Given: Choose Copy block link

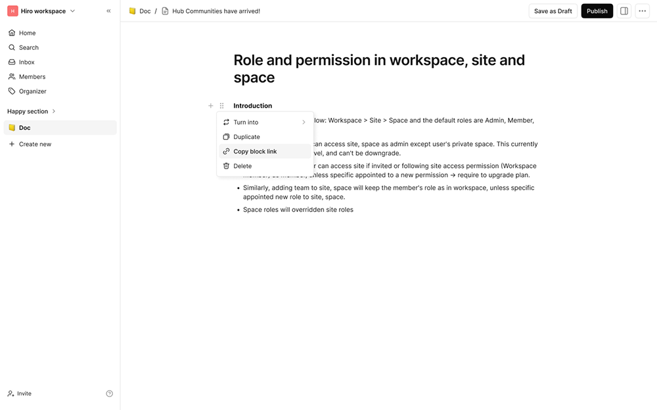Looking at the screenshot, I should click(265, 152).
